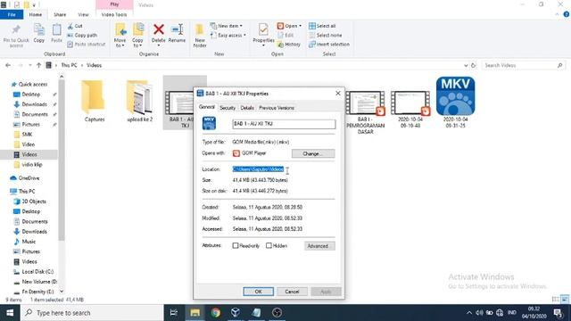Open the File menu
571x321 pixels.
(x=12, y=14)
